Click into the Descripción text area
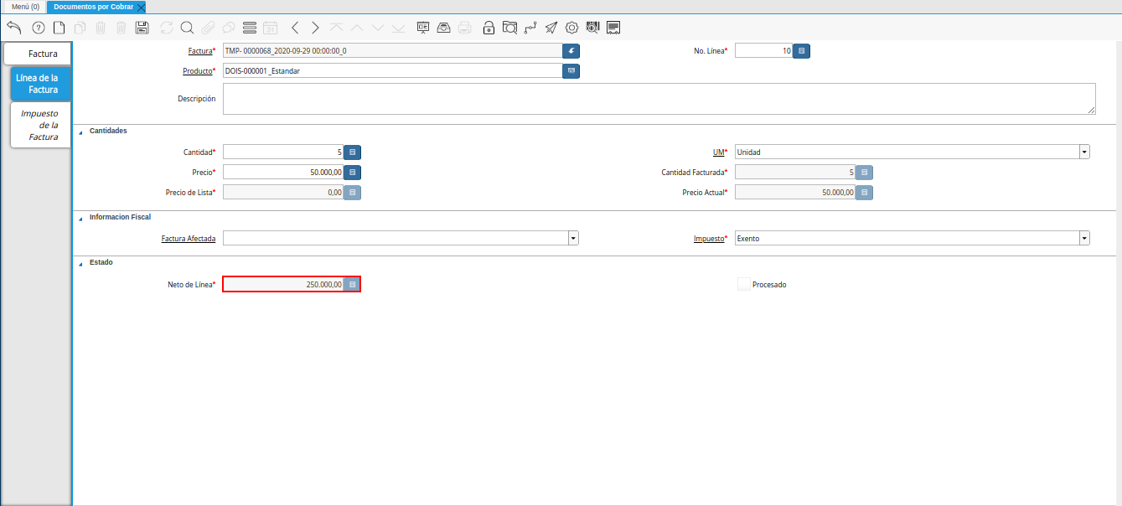 coord(659,99)
